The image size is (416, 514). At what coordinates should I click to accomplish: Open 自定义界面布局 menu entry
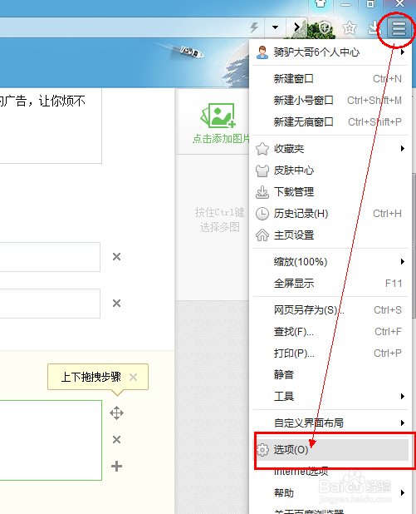(x=330, y=423)
